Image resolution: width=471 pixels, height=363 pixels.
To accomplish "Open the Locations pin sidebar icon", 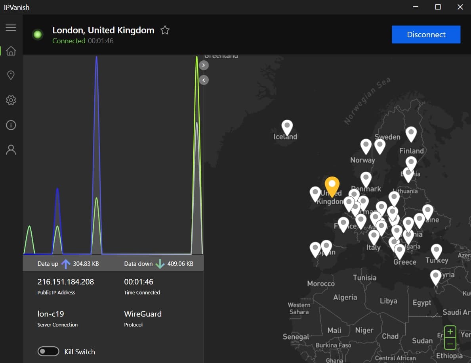I will (11, 75).
